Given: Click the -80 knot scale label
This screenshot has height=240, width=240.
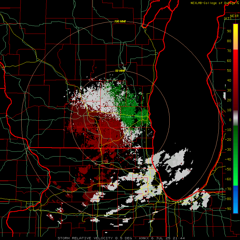Looking at the screenshot, I should coord(228,199).
